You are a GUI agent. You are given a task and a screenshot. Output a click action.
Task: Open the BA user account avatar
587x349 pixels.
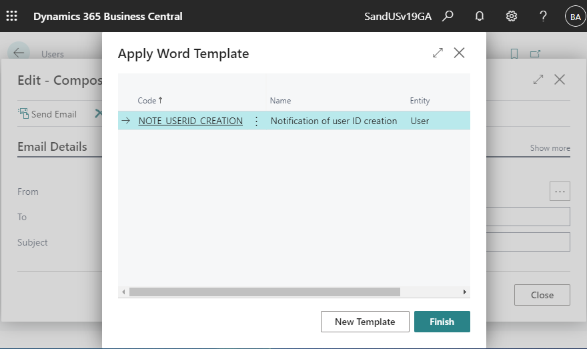point(576,17)
